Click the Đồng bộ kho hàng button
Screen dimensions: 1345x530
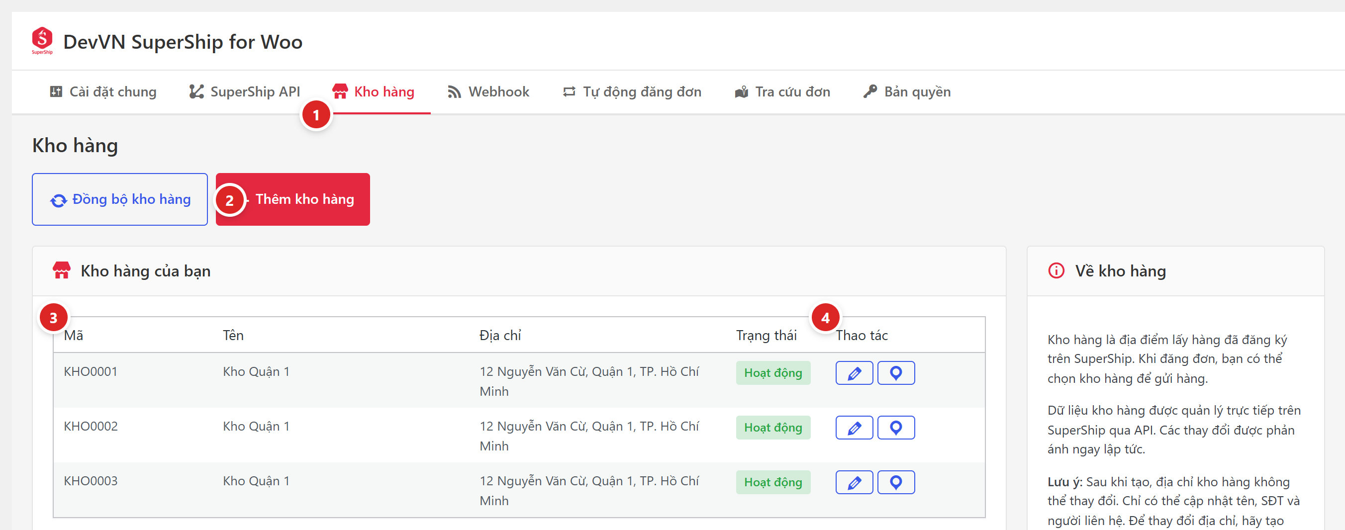119,199
